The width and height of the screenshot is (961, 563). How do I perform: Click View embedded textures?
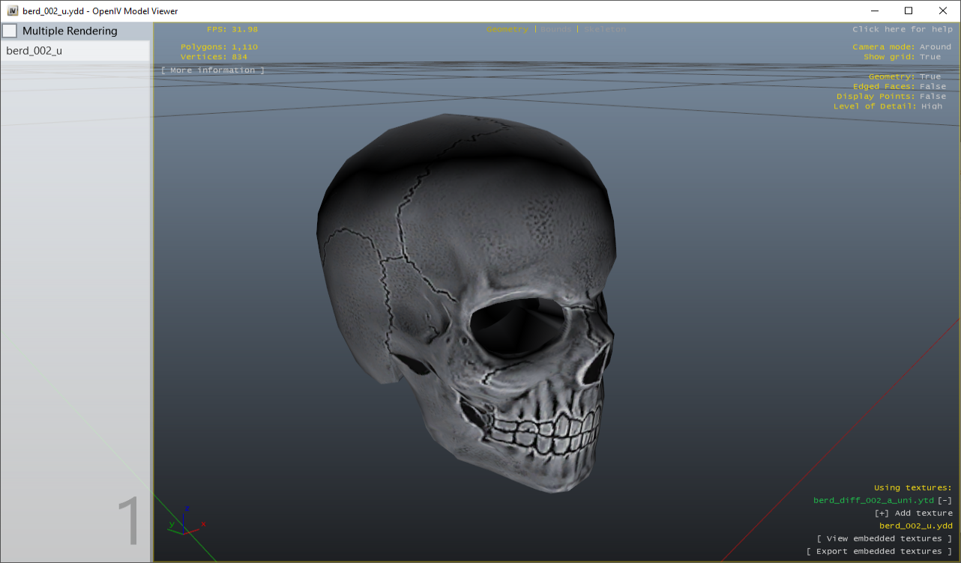pos(885,538)
